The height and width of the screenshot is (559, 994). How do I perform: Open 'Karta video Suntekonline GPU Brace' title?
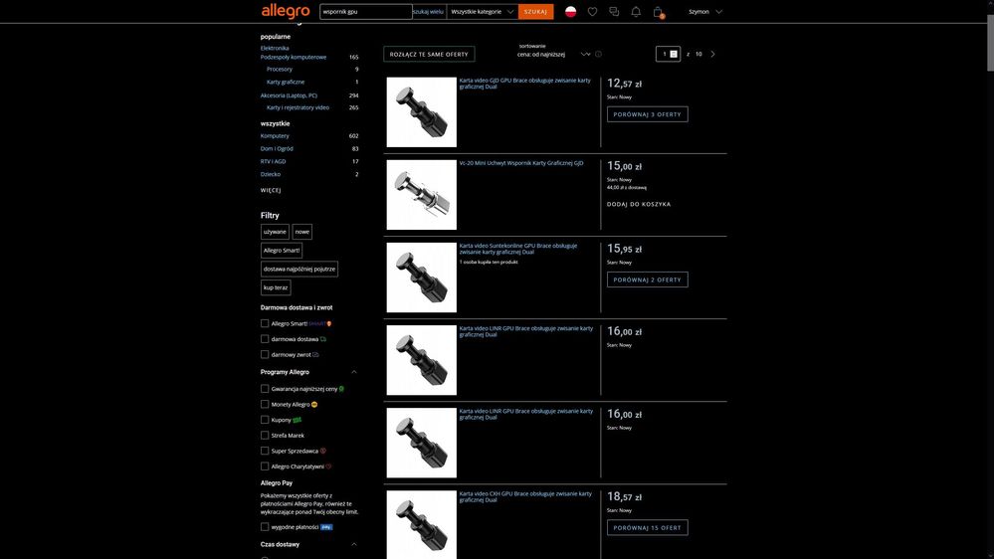point(518,249)
